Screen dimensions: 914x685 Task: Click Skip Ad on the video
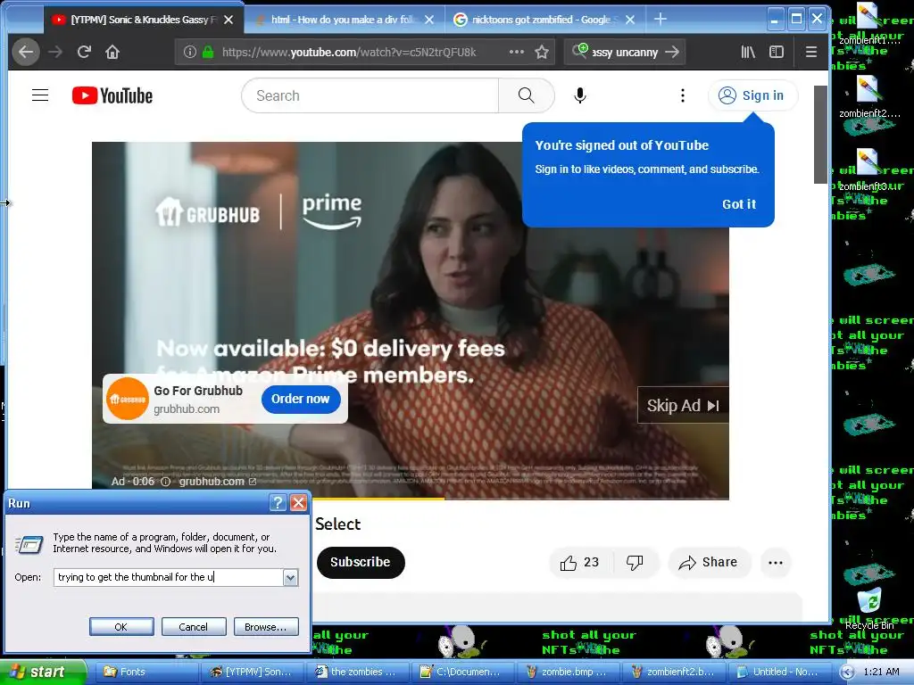coord(683,406)
